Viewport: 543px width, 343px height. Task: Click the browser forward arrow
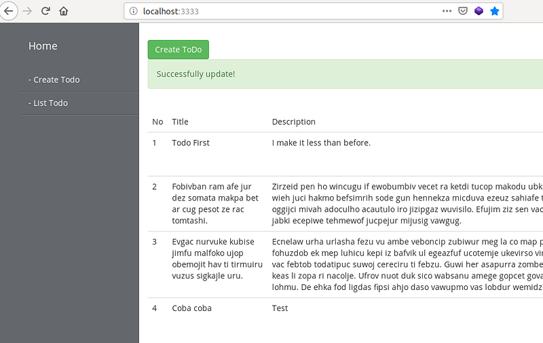point(27,11)
